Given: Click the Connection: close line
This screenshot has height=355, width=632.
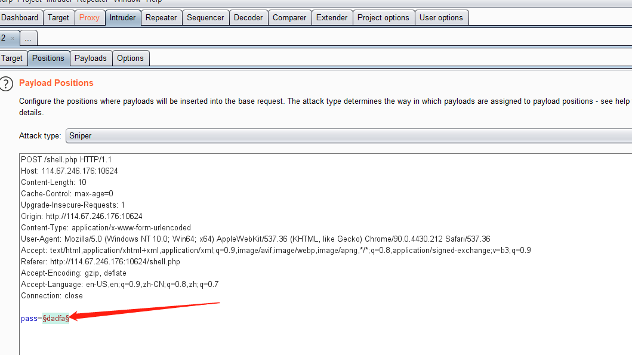Looking at the screenshot, I should (x=51, y=295).
